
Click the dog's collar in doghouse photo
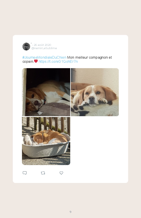[x=44, y=101]
